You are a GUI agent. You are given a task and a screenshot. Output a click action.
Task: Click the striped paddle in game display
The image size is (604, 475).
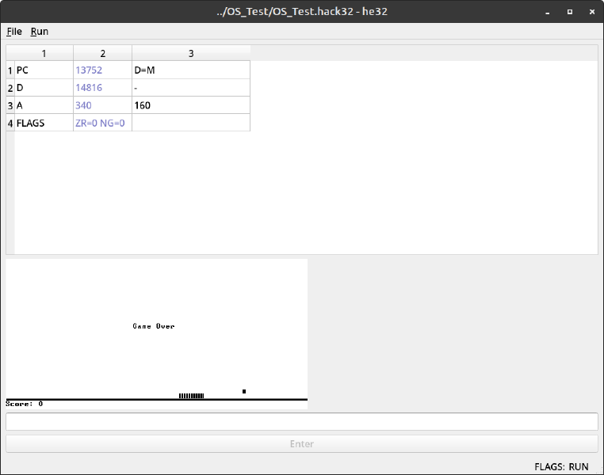191,395
